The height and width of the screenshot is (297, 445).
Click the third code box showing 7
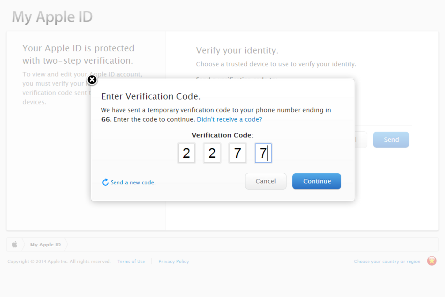point(238,153)
